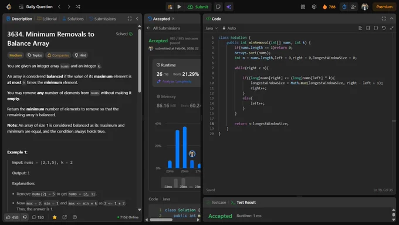Collapse the description panel chevron
The image size is (399, 225).
[137, 19]
